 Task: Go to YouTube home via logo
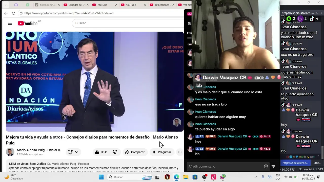28,23
